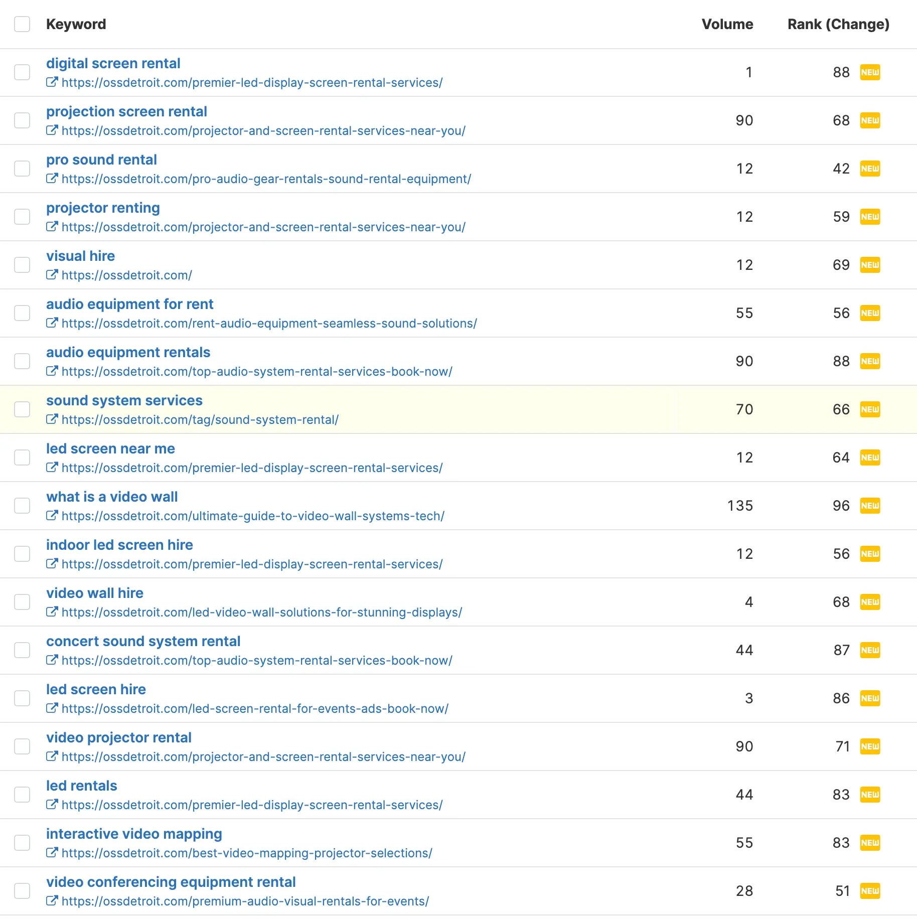Open the ultimate-guide-to-video-wall-systems-tech URL
917x922 pixels.
click(x=253, y=516)
